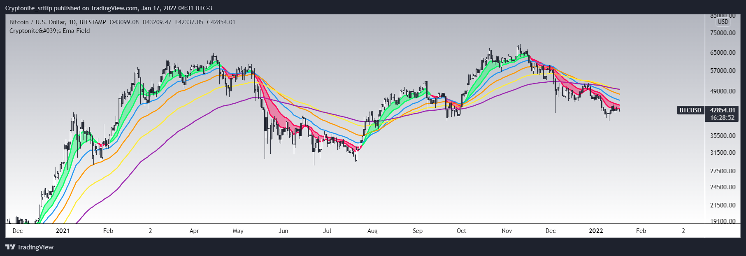The height and width of the screenshot is (256, 746).
Task: Click the 57000.00 price axis label
Action: 723,71
